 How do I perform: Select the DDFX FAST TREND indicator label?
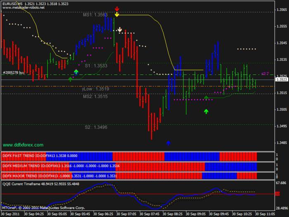(40, 156)
